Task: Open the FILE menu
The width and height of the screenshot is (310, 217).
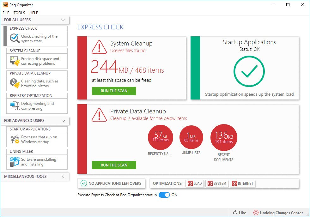Action: click(x=6, y=13)
